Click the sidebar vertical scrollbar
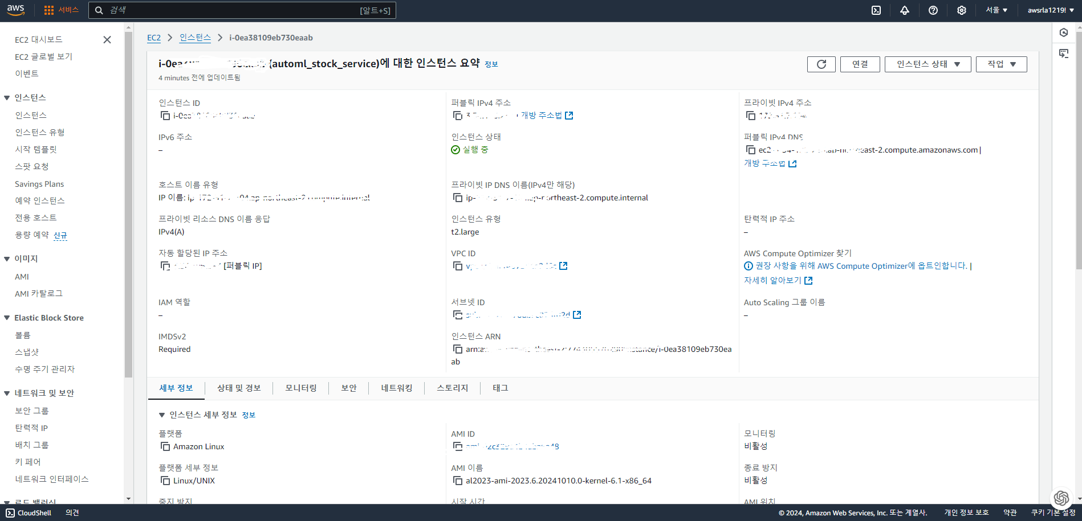Image resolution: width=1082 pixels, height=521 pixels. [128, 205]
